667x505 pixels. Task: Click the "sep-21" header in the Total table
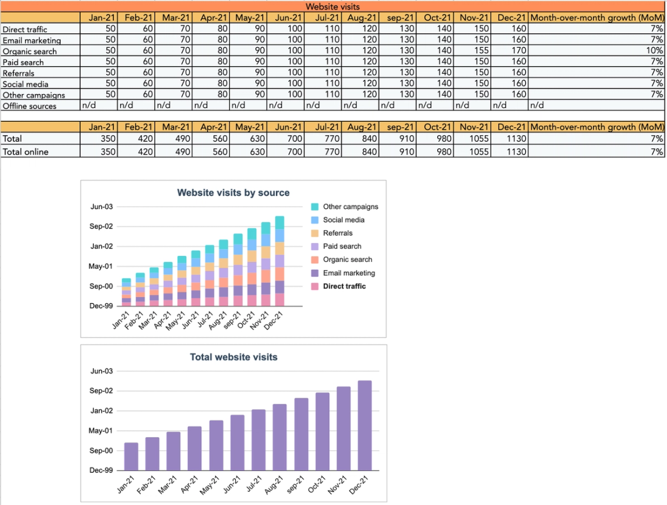click(x=398, y=127)
